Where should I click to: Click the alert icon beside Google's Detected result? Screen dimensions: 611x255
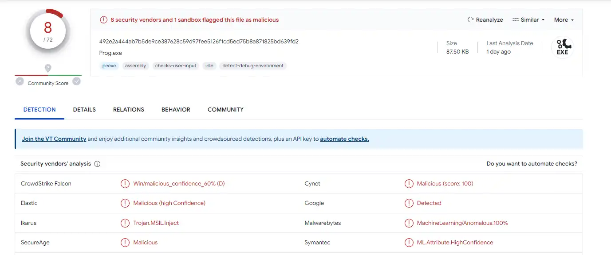(x=409, y=203)
